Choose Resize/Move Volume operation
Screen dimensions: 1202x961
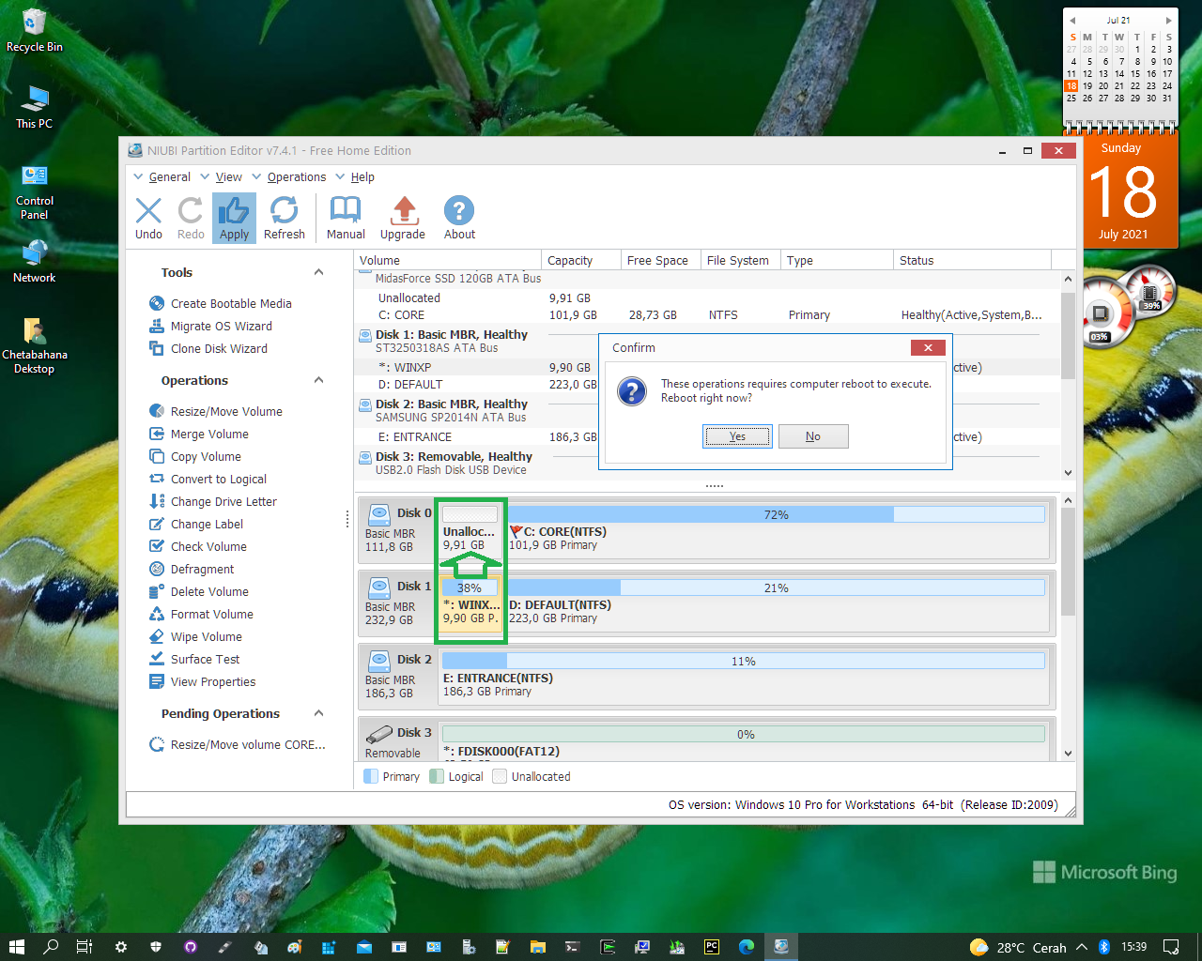(216, 411)
